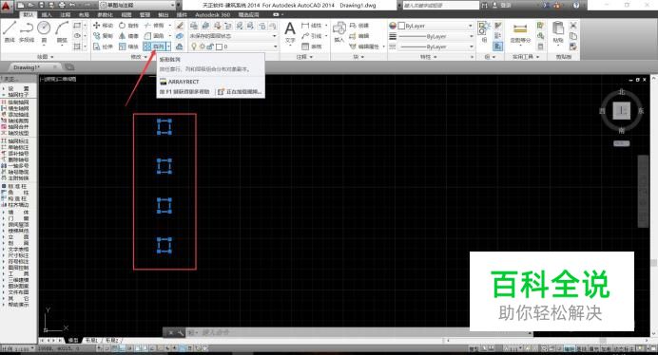Click the Insert block (插入) icon

click(x=339, y=32)
